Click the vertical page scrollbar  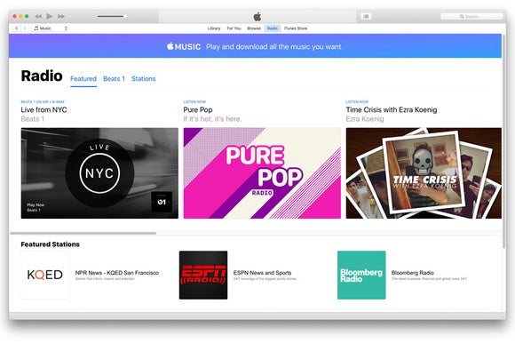tap(504, 140)
